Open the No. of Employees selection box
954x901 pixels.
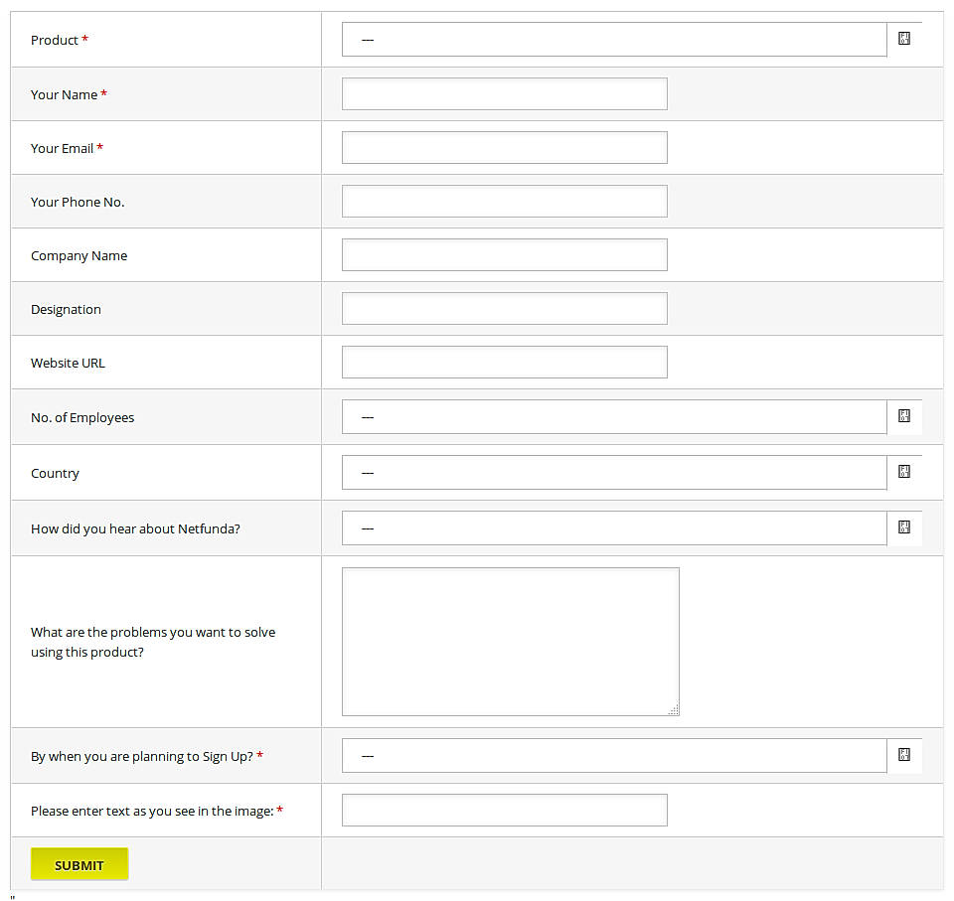pos(613,417)
